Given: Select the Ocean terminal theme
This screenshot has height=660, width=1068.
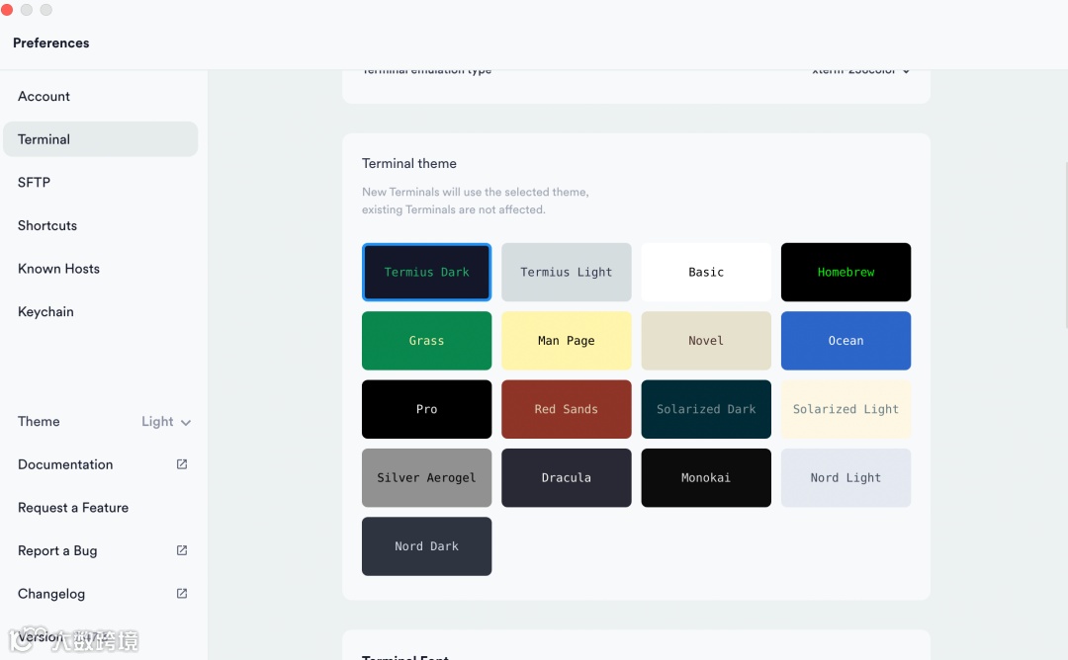Looking at the screenshot, I should 845,341.
